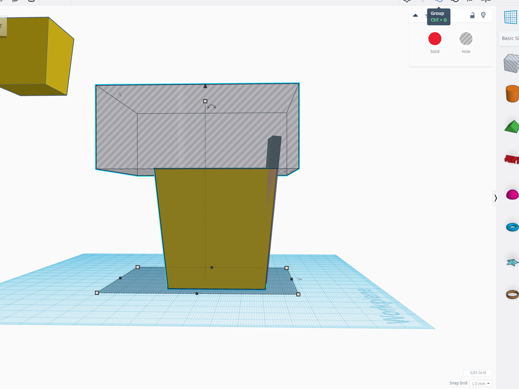Viewport: 519px width, 389px height.
Task: Click the black cone lift handle above the selection
Action: click(205, 86)
